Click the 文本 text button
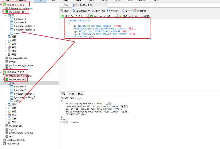 [126, 11]
